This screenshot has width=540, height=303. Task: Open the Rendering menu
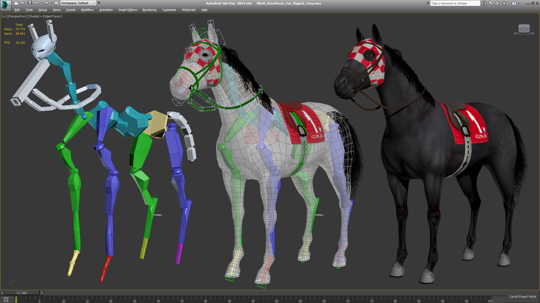(150, 10)
